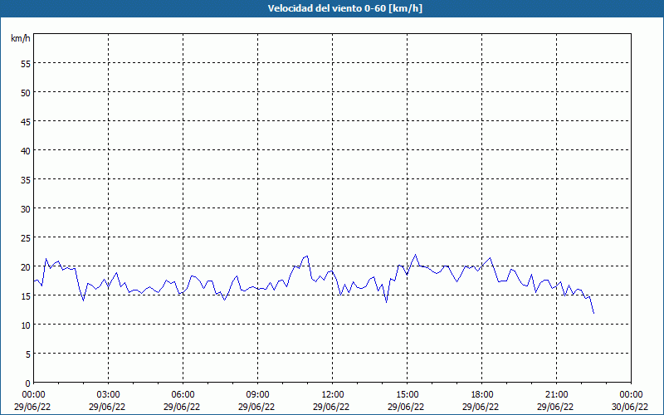Viewport: 664px width, 415px height.
Task: Select the 50 value on the y-axis
Action: pyautogui.click(x=25, y=92)
